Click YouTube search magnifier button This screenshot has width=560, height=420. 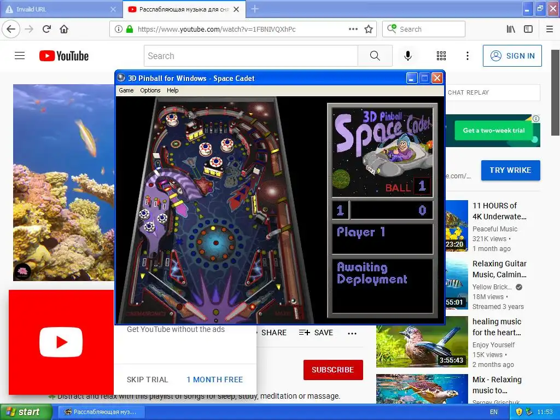click(x=375, y=56)
